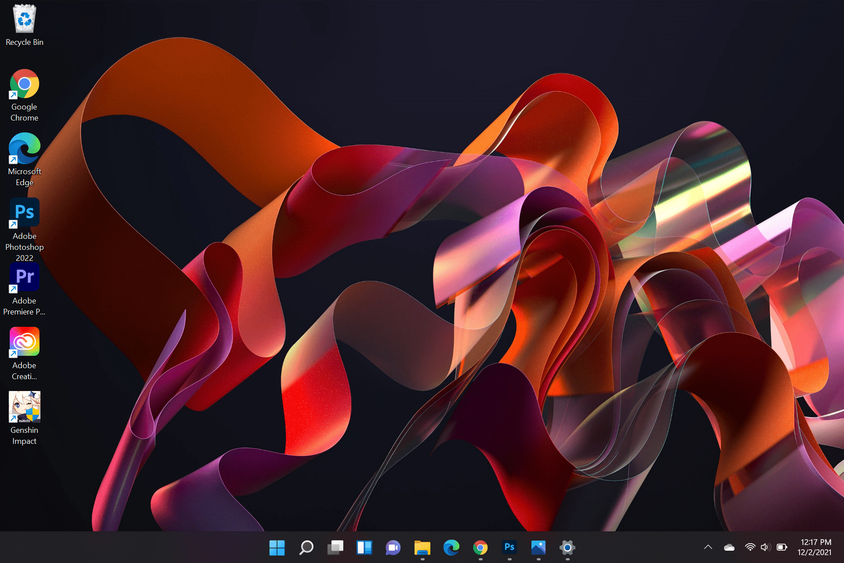The image size is (844, 563).
Task: Open the Widgets panel from the taskbar
Action: (x=364, y=548)
